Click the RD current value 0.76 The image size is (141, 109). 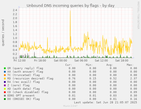(x=72, y=79)
